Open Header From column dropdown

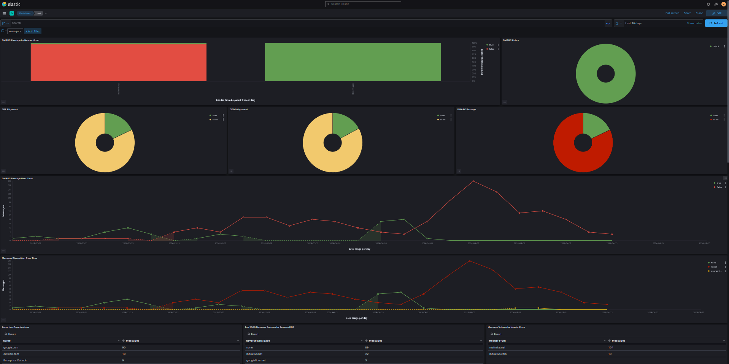pos(604,340)
